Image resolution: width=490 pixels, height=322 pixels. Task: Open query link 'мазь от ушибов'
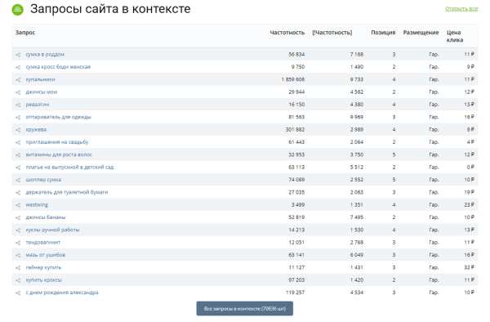click(46, 255)
